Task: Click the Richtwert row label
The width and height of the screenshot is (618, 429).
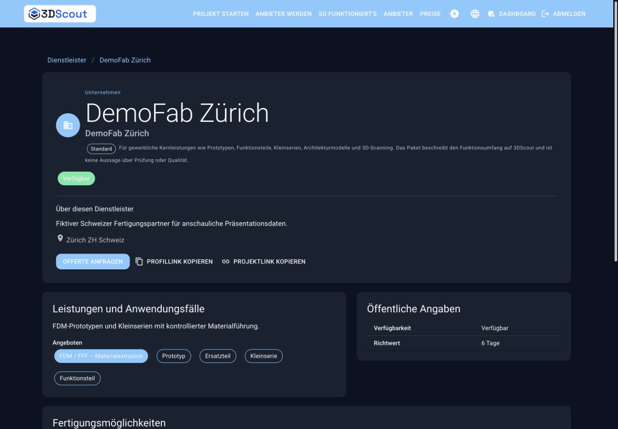Action: pos(387,343)
